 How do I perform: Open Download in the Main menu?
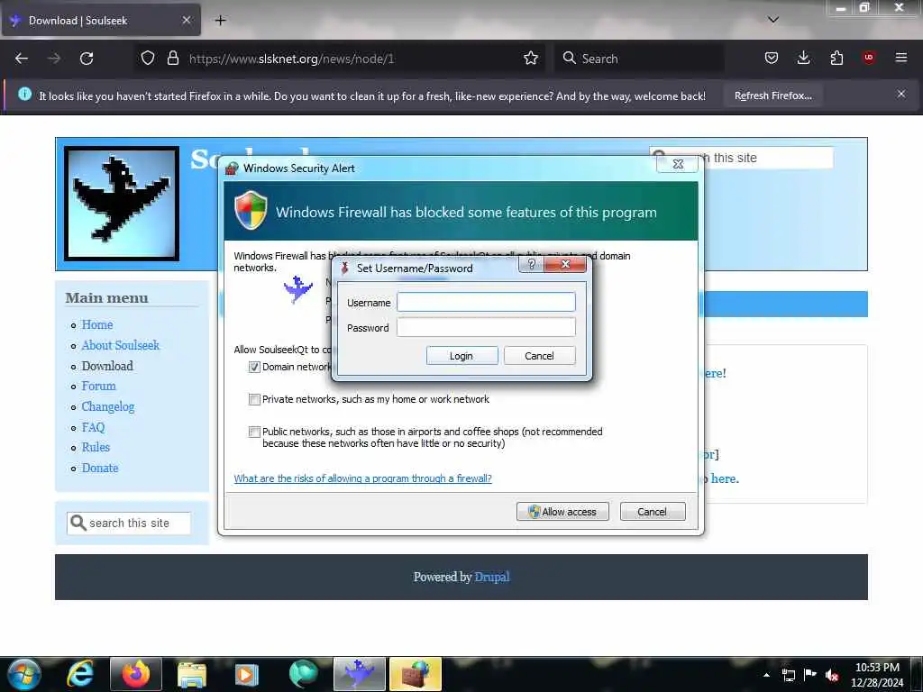click(x=107, y=366)
